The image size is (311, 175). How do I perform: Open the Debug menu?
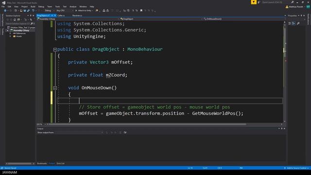tap(41, 6)
